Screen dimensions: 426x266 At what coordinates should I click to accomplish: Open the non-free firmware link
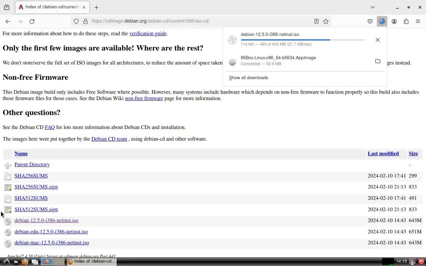click(x=144, y=98)
